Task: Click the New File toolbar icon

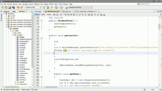Action: (3, 7)
